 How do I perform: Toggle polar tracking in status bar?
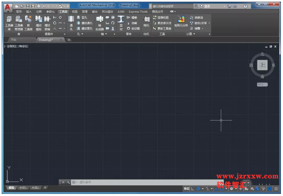click(x=198, y=189)
